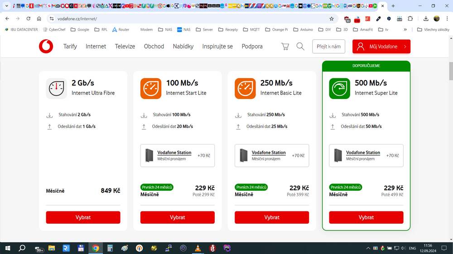Open the Televize menu

coord(125,47)
